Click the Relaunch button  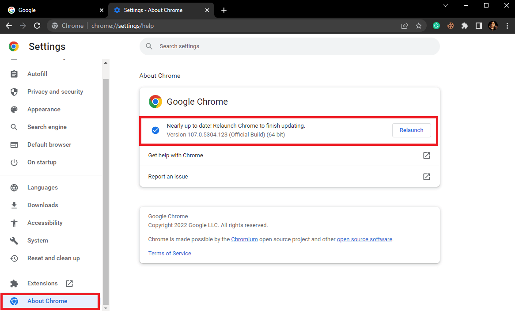pos(412,130)
